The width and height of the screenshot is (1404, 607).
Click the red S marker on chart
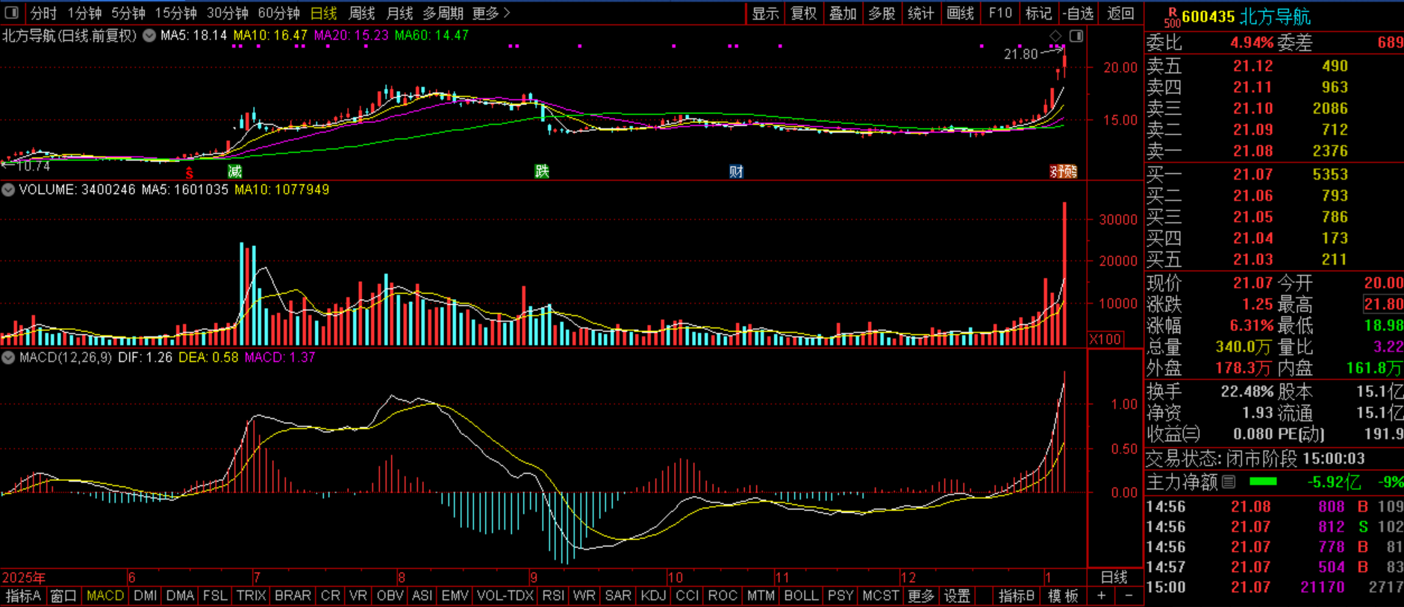click(190, 173)
